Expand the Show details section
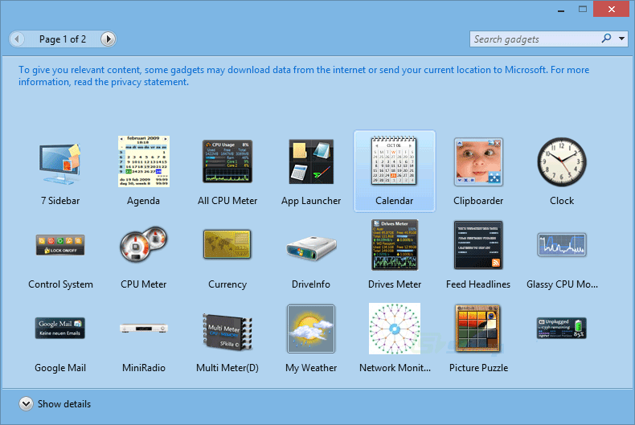 pos(26,404)
